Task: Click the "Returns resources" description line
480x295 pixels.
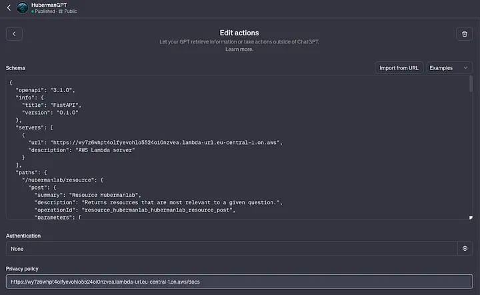Action: click(159, 202)
